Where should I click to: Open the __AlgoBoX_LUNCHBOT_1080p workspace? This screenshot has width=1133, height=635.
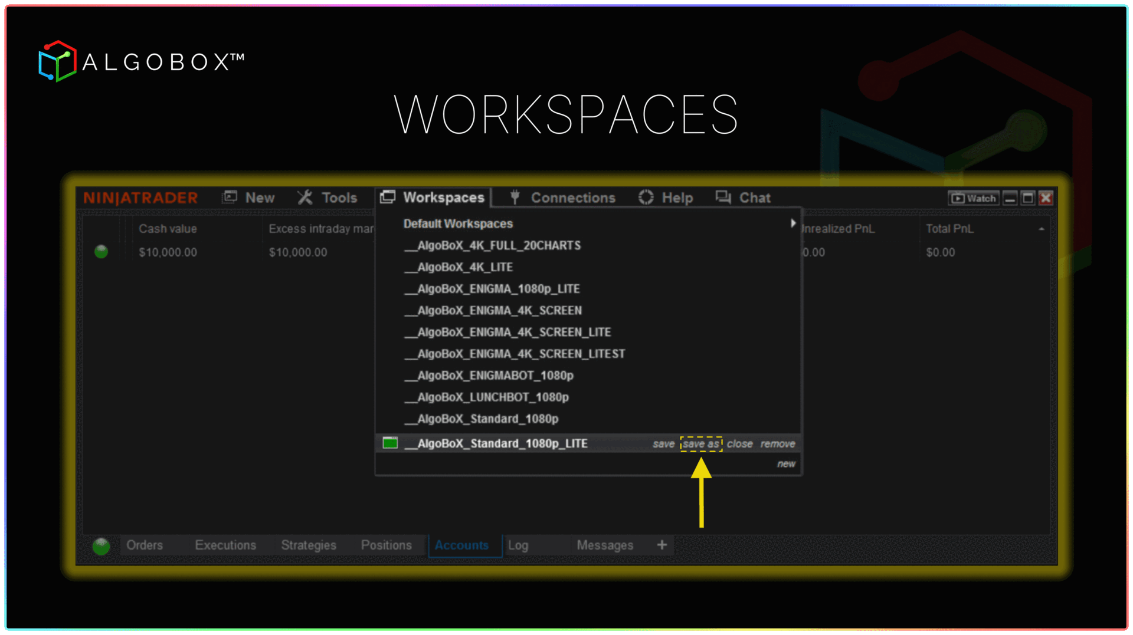[493, 397]
